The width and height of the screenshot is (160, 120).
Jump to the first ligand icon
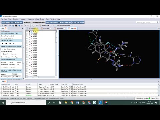2,43
